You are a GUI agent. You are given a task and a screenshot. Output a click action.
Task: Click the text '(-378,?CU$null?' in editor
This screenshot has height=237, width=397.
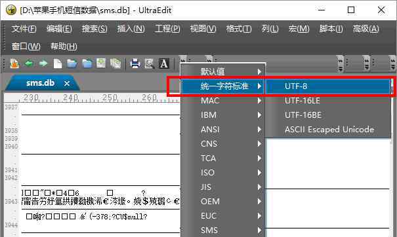[x=118, y=217]
